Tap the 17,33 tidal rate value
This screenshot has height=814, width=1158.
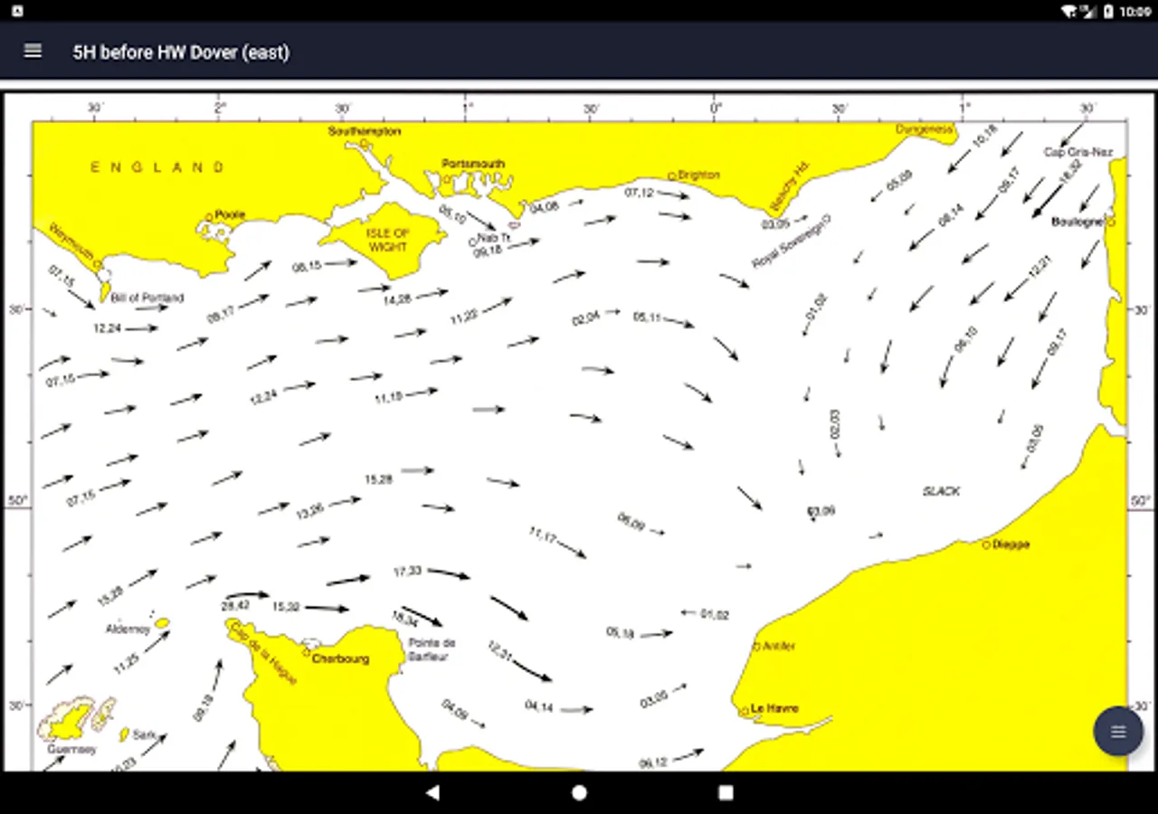(407, 572)
